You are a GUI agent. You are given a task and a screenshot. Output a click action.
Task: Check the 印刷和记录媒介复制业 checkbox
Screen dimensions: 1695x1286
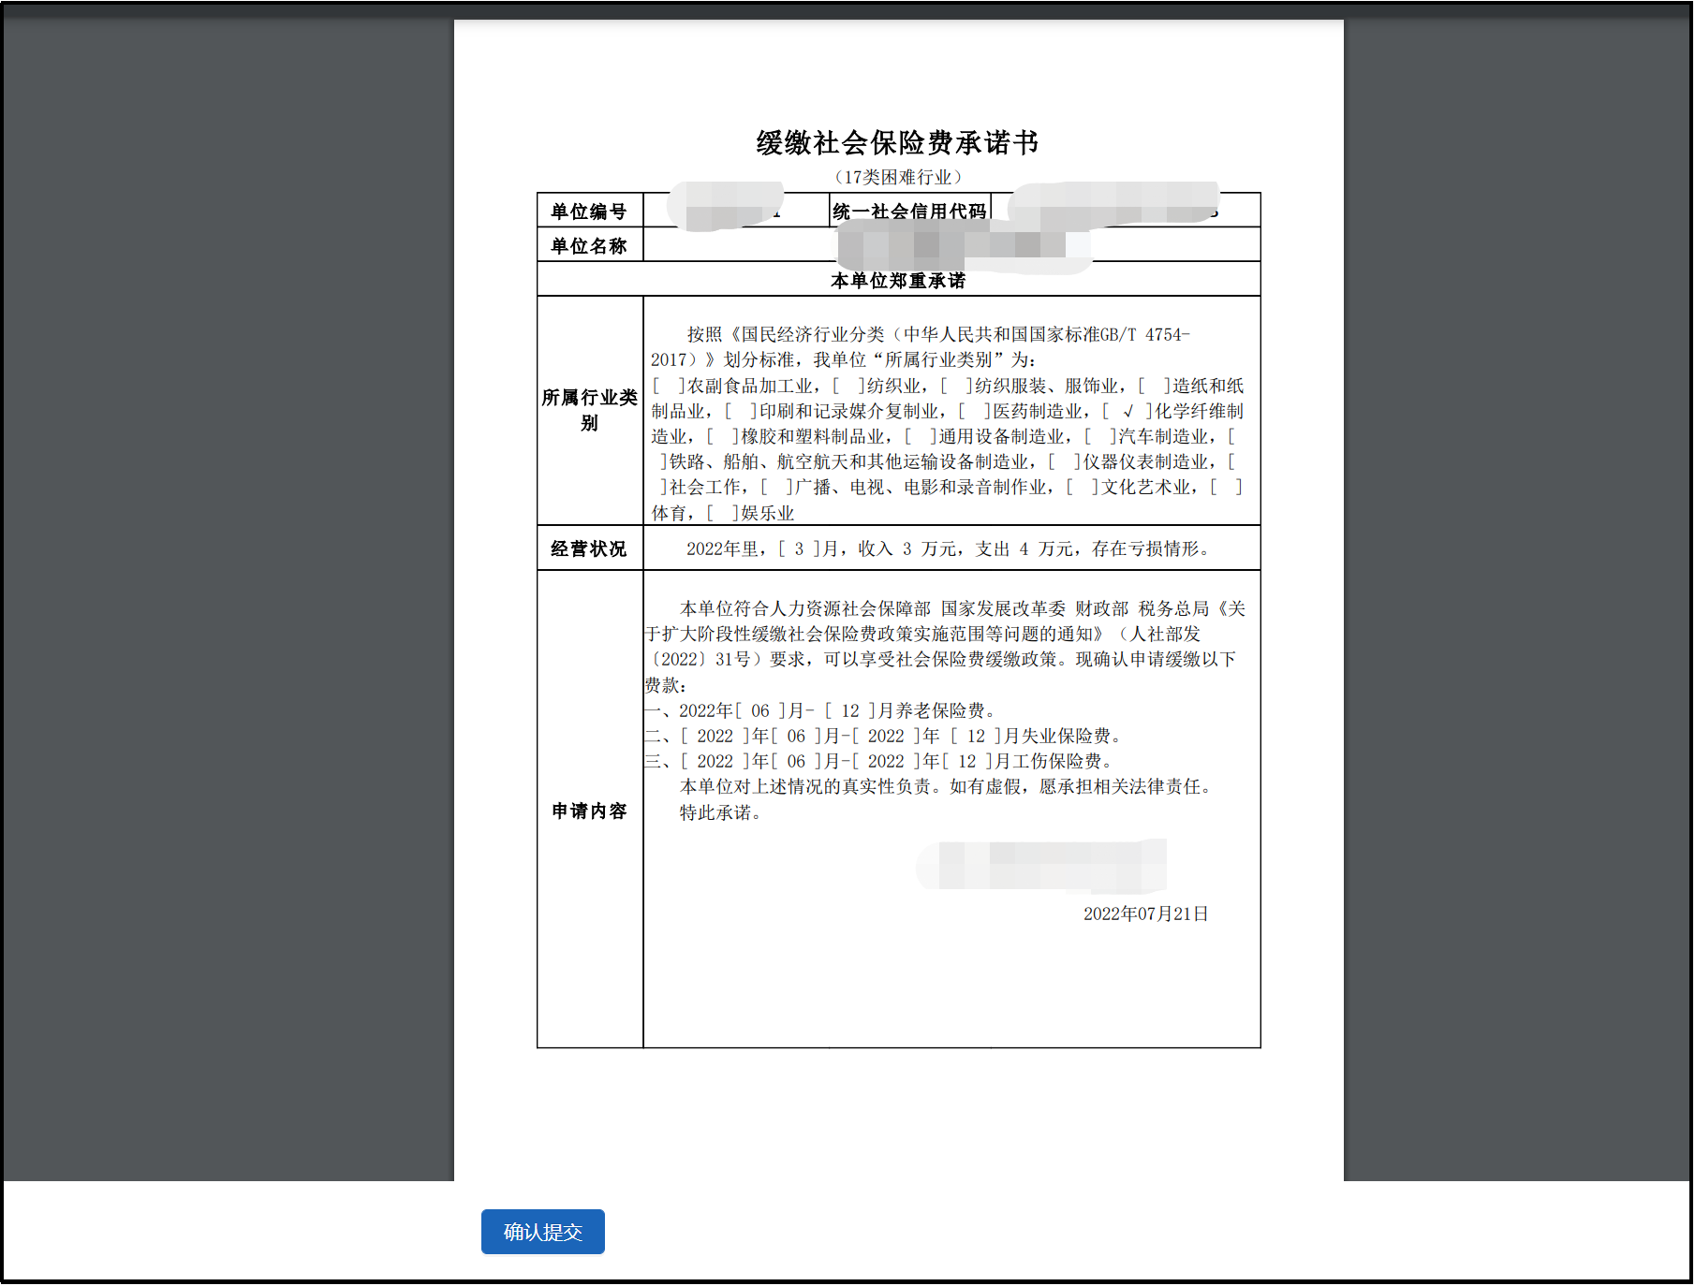pos(739,410)
